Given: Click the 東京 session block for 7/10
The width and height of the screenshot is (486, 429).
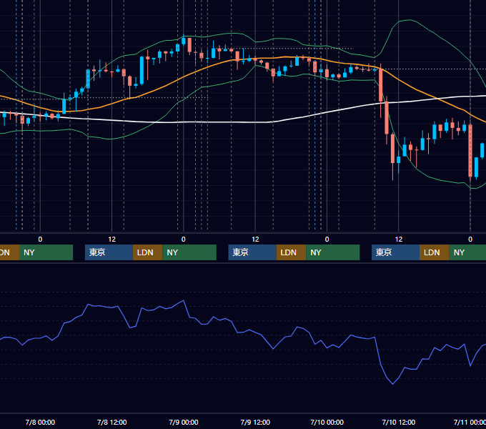Looking at the screenshot, I should click(395, 252).
